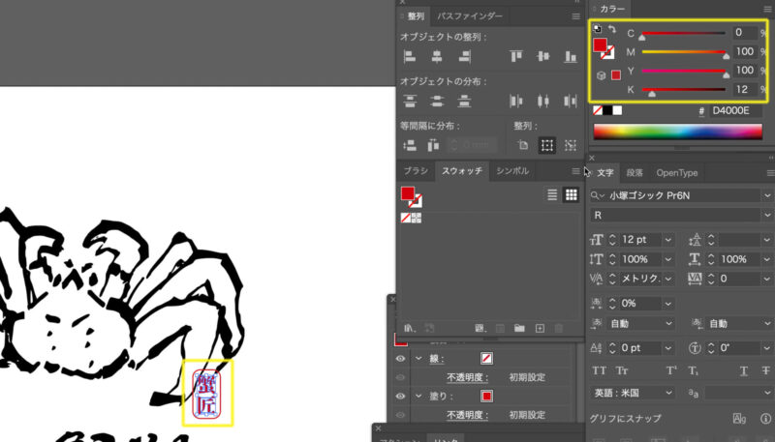Click the snap to glyph Ag icon
Viewport: 775px width, 442px height.
point(739,419)
